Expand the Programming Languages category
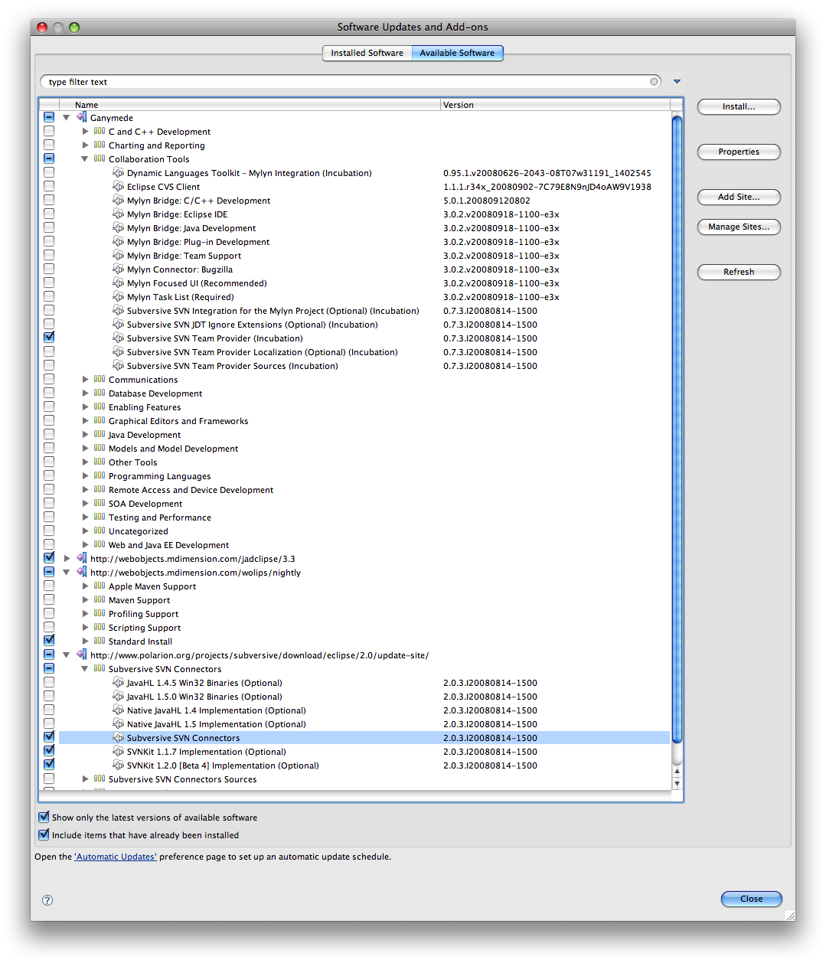The image size is (826, 963). pos(85,476)
